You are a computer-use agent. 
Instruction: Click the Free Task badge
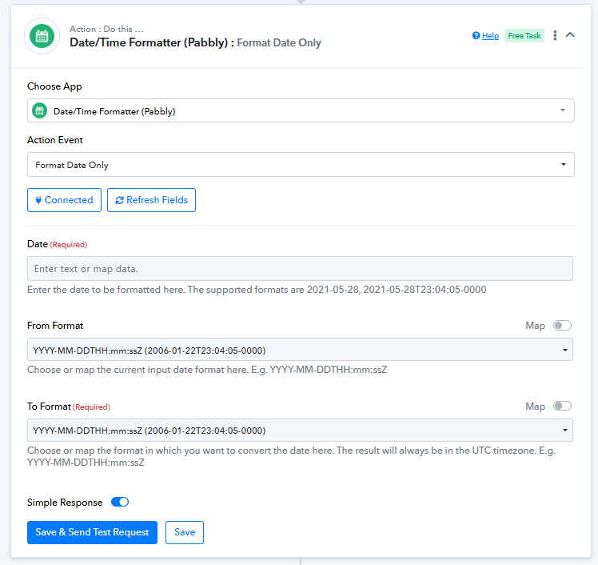click(x=524, y=35)
